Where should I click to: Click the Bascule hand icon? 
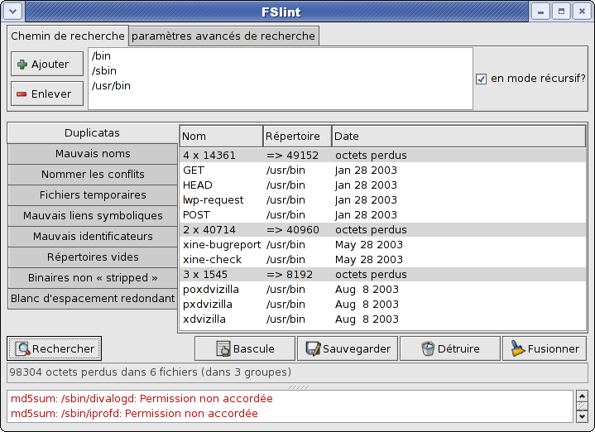(x=223, y=348)
